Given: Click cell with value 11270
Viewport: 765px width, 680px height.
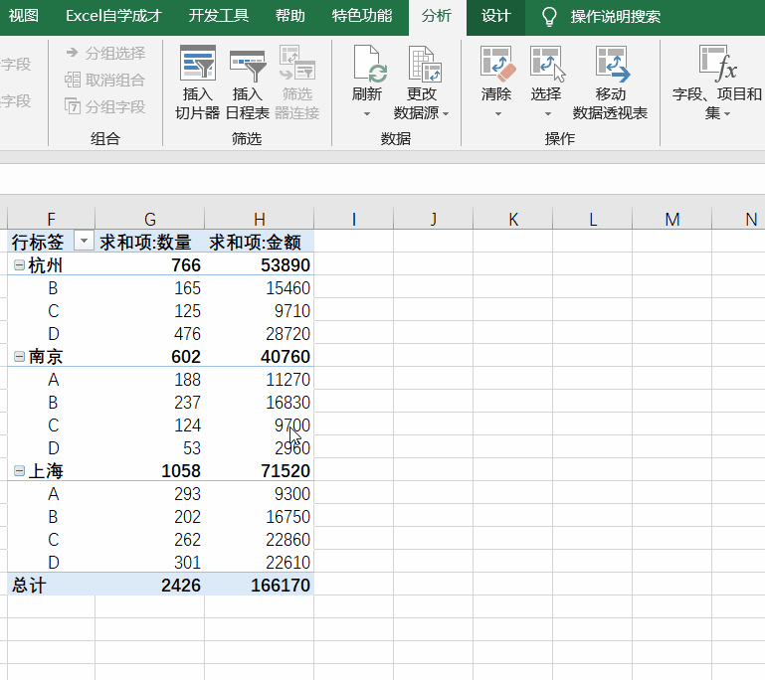Looking at the screenshot, I should tap(259, 379).
